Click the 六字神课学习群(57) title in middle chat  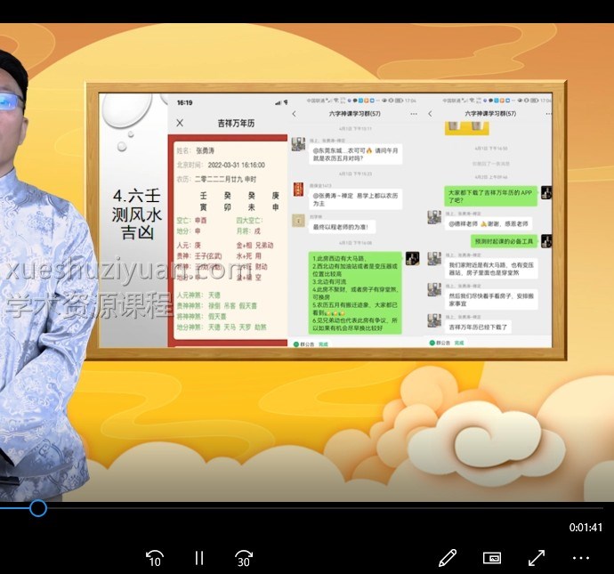[x=355, y=114]
